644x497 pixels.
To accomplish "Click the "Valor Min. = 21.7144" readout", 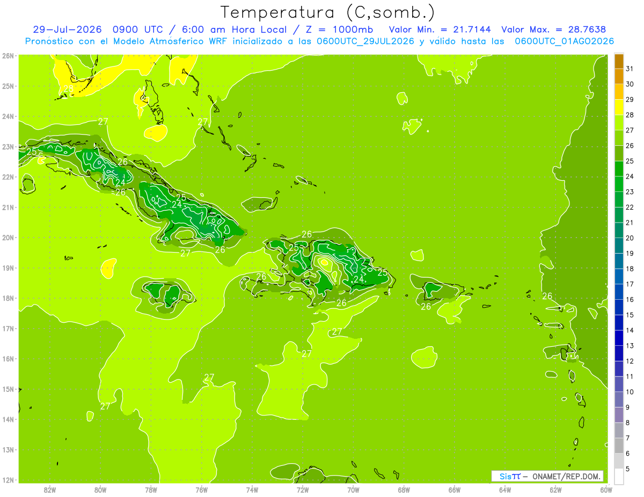I will tap(440, 29).
